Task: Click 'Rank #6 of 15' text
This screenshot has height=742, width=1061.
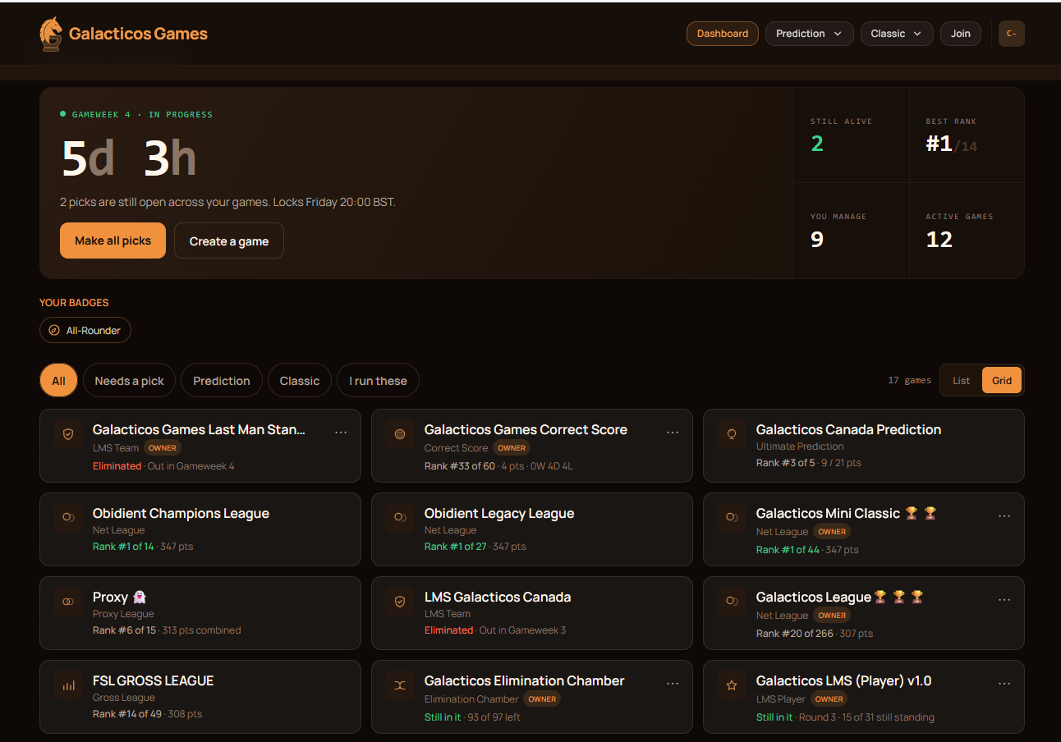Action: point(124,630)
